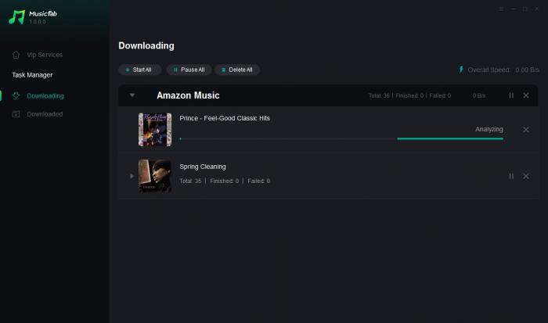Click the Pause All button
The height and width of the screenshot is (323, 548).
coord(189,70)
